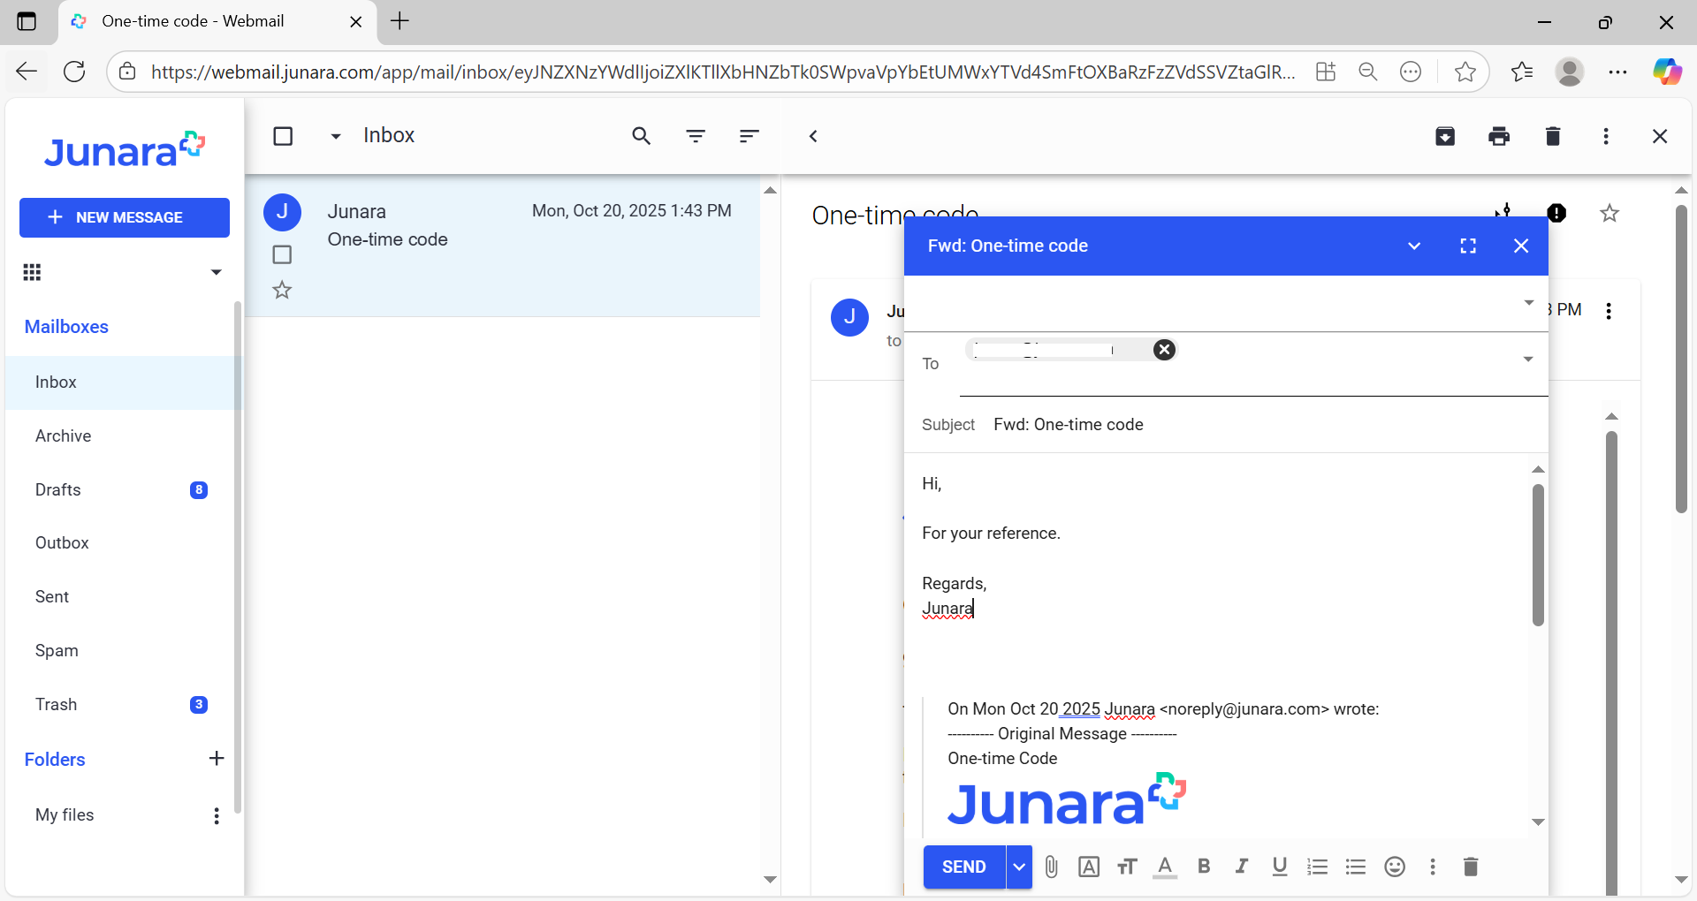Expand the From address dropdown
Screen dimensions: 1697x901
pyautogui.click(x=1529, y=303)
